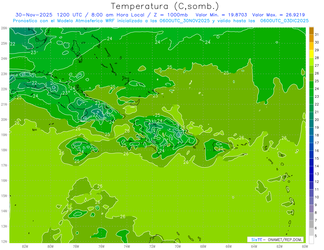Click the '20N' latitude axis label

(x=4, y=119)
